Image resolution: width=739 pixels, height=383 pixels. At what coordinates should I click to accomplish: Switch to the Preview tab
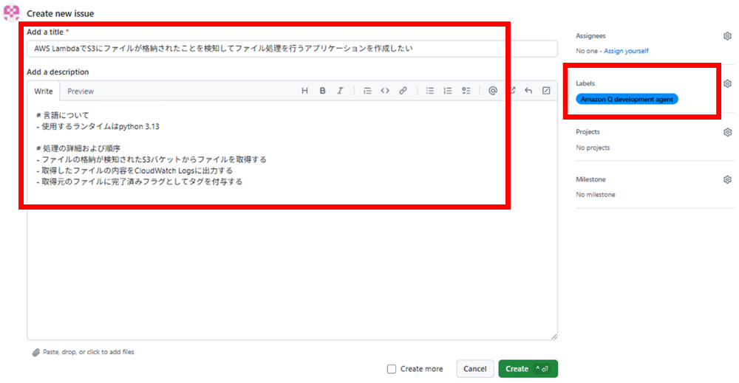(x=81, y=92)
